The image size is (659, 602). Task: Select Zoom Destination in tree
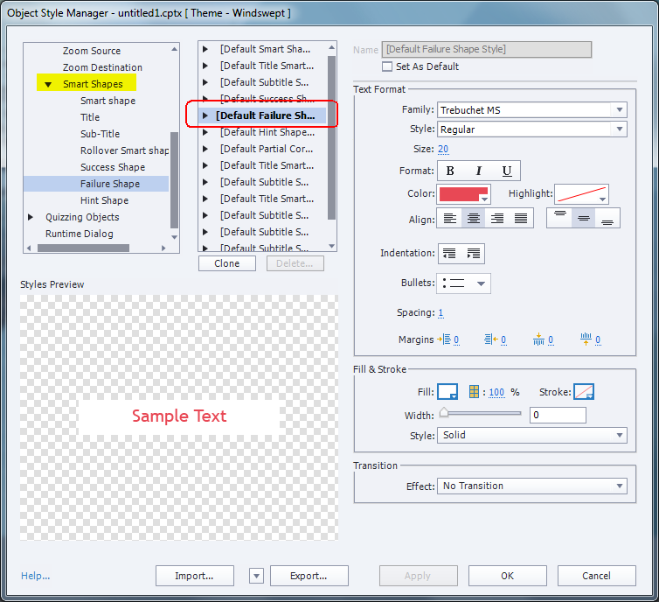click(x=102, y=67)
